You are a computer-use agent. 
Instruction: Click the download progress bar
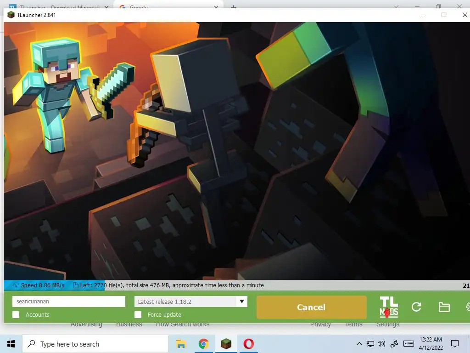(237, 285)
